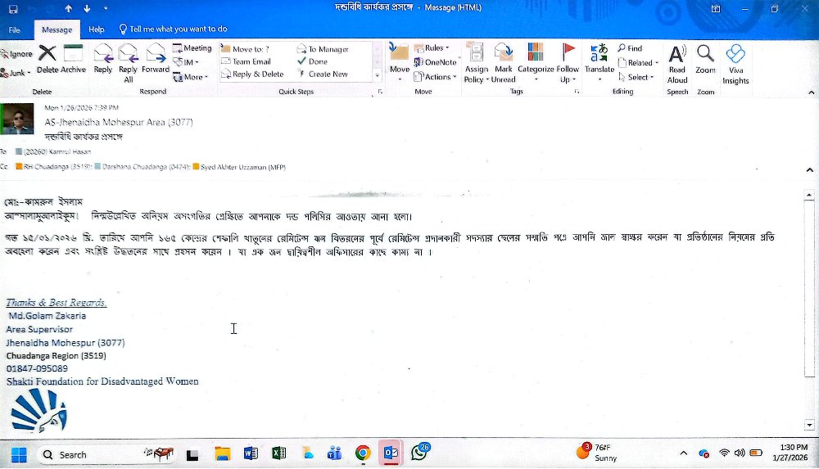Open the Translate tool
The width and height of the screenshot is (819, 469).
(x=600, y=61)
